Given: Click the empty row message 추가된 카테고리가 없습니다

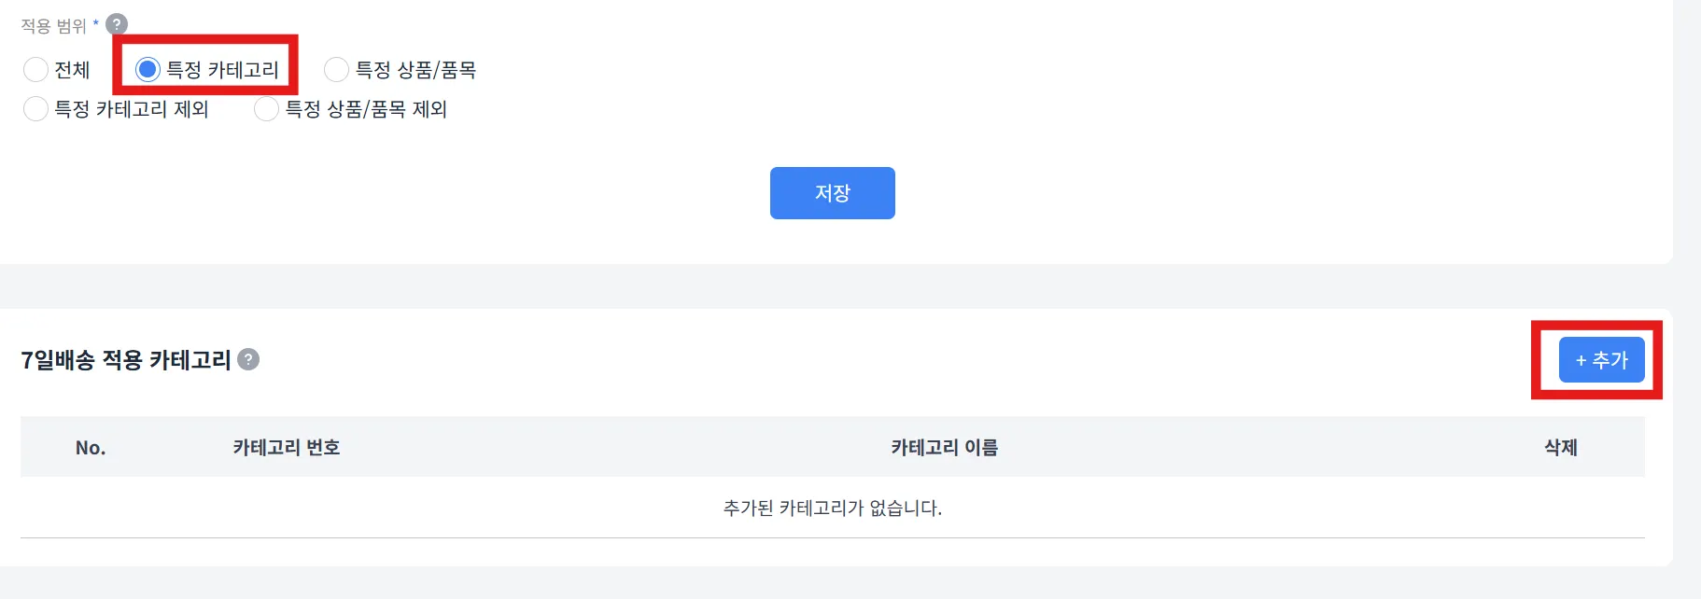Looking at the screenshot, I should pos(832,508).
